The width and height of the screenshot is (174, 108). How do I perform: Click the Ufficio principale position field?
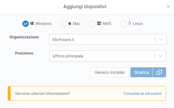click(x=108, y=56)
